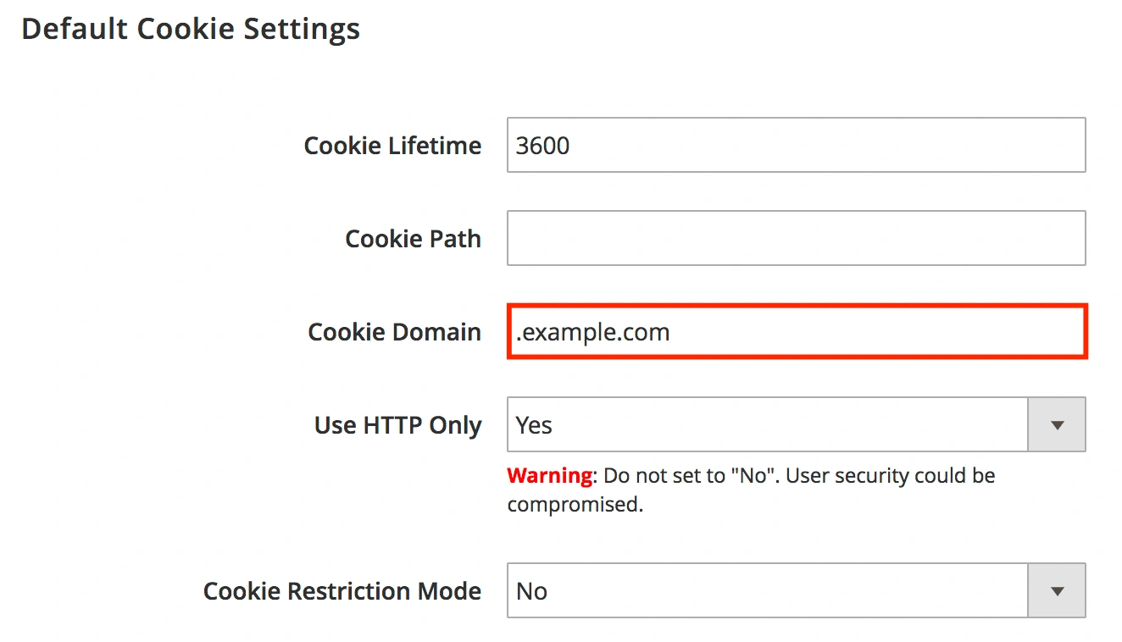Click the red "Warning" word
1122x642 pixels.
549,475
